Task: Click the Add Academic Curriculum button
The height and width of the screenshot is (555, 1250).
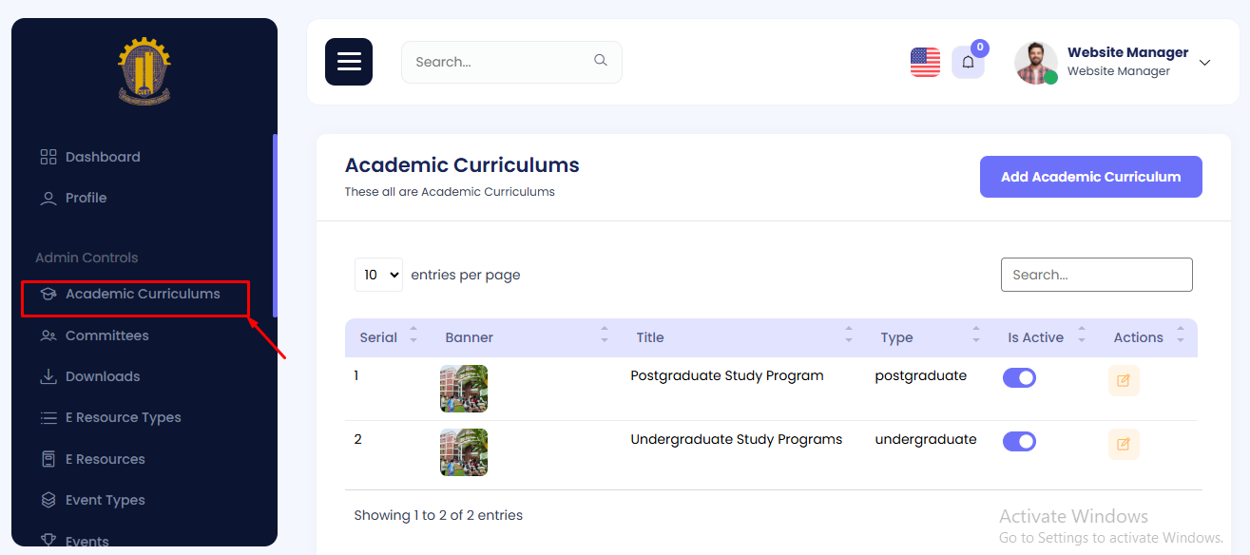Action: [x=1090, y=177]
